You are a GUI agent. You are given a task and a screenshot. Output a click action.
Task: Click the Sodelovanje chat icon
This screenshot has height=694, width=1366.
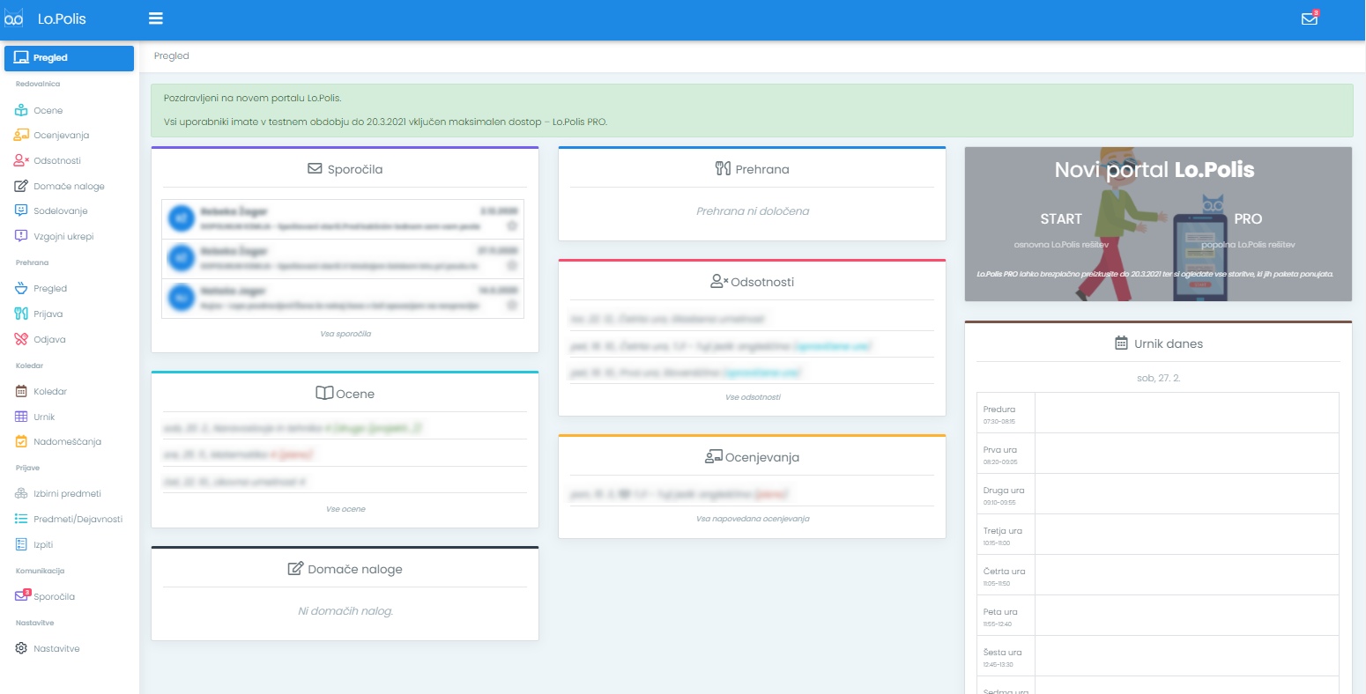coord(21,211)
